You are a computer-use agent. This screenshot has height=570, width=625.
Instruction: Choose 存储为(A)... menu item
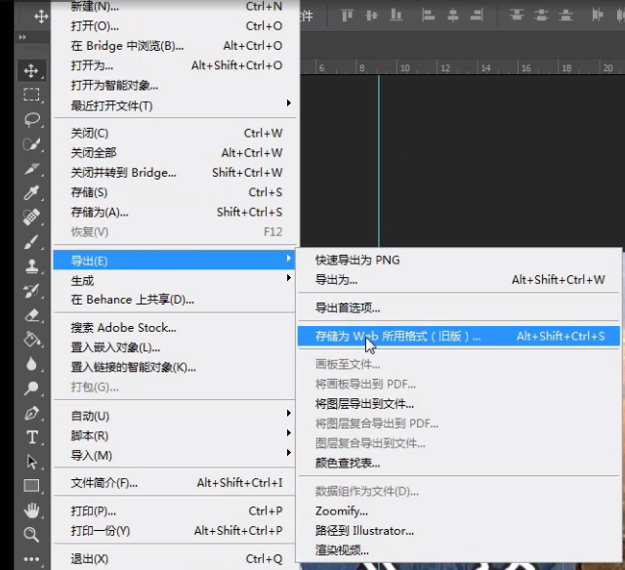176,212
